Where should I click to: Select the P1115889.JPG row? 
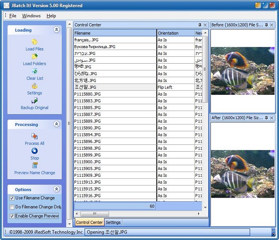point(138,121)
